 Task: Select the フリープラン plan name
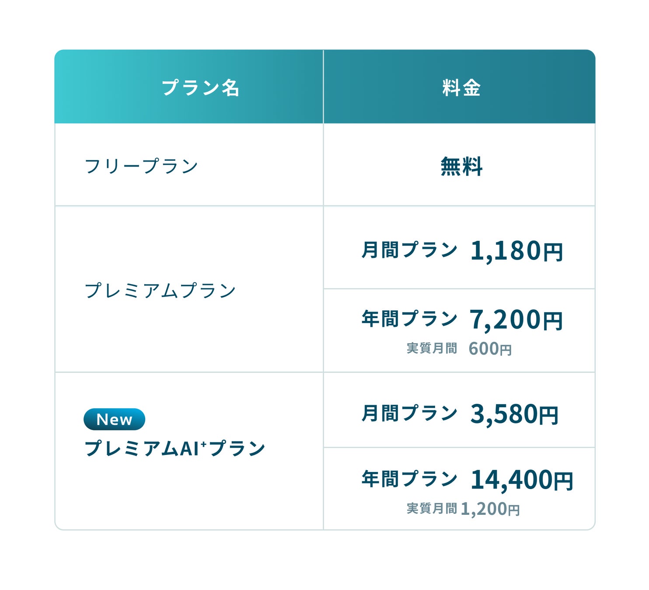[141, 167]
